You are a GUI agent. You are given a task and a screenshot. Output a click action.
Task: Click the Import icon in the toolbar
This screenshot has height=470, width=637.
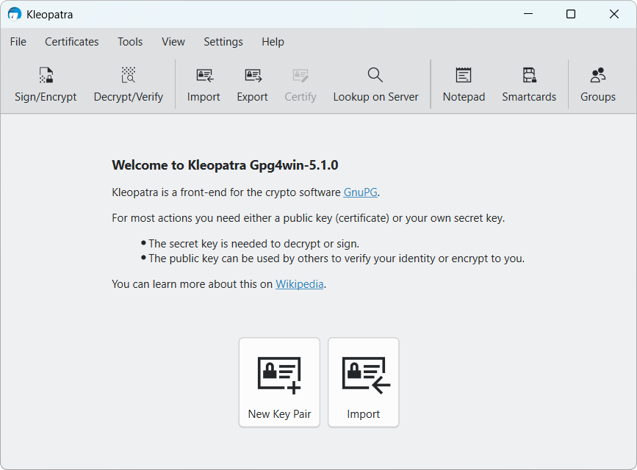pos(204,75)
